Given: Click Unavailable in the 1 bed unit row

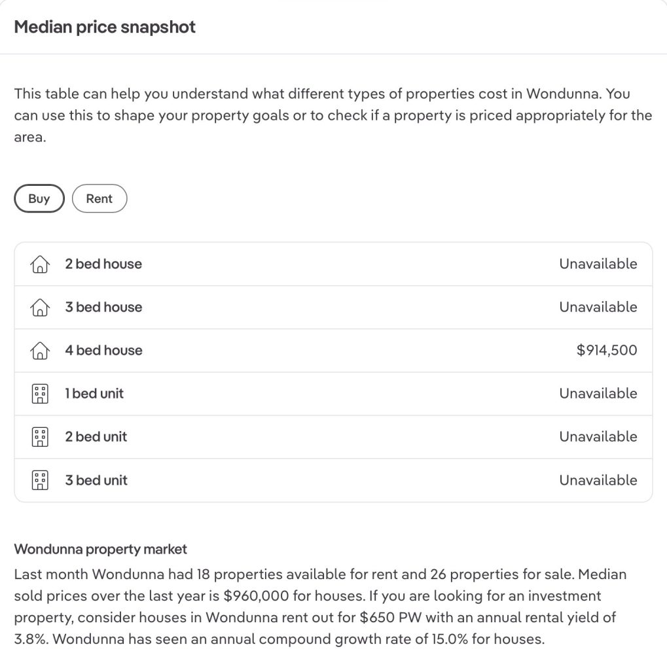Looking at the screenshot, I should 598,394.
